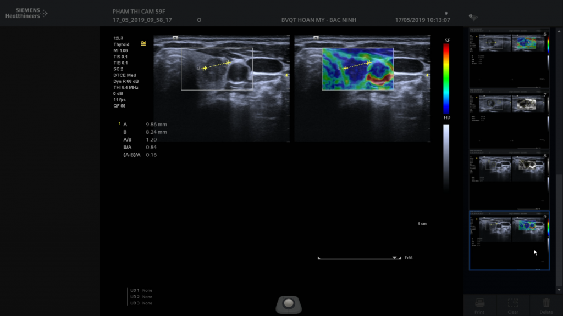Click the highlighted thumbnail number 9
This screenshot has height=316, width=563.
(509, 240)
